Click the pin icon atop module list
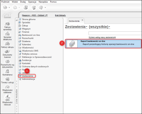Viewport: 142px width, 114px height. 17,20
